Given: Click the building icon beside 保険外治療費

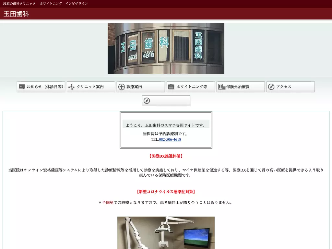Looking at the screenshot, I should coord(222,87).
